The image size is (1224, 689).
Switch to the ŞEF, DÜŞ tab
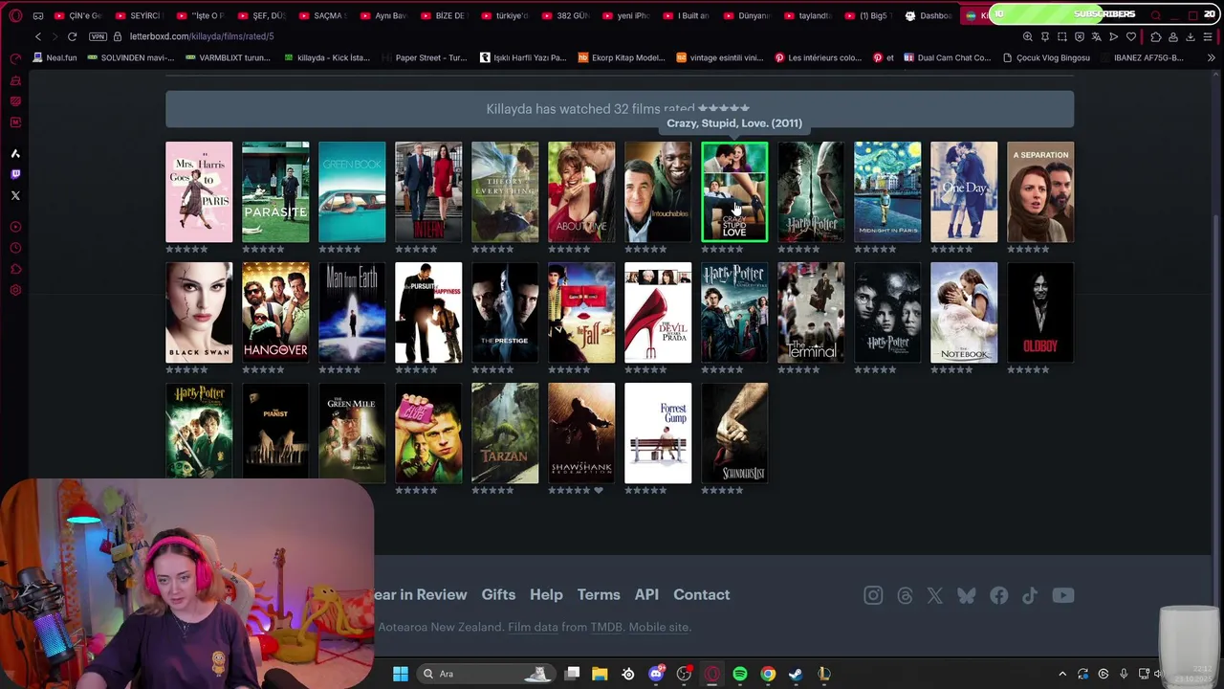point(261,15)
